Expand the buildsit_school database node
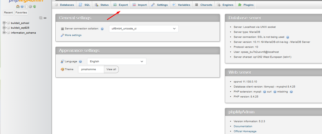Screen dimensions: 322x134 point(4,23)
